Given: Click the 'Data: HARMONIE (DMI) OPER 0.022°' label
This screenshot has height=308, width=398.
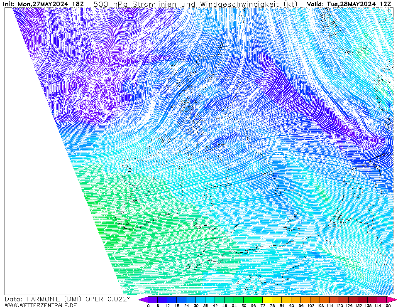Looking at the screenshot, I should 67,299.
